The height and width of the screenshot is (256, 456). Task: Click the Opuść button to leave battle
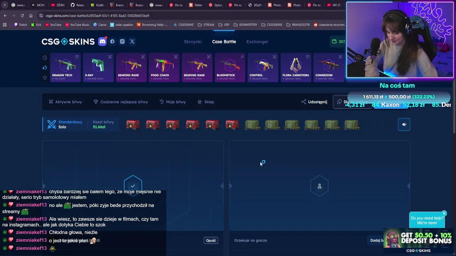(211, 240)
